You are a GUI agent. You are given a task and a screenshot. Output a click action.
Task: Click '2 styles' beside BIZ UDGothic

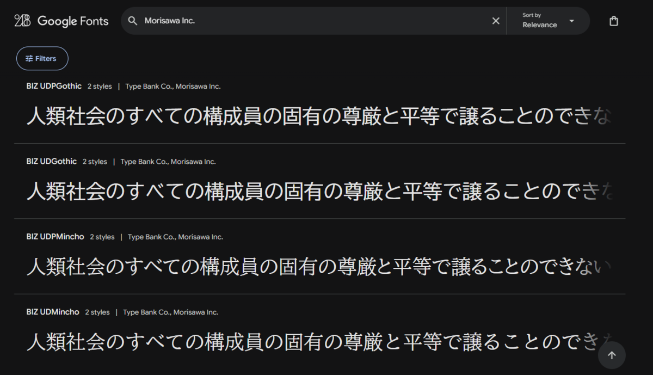(95, 162)
